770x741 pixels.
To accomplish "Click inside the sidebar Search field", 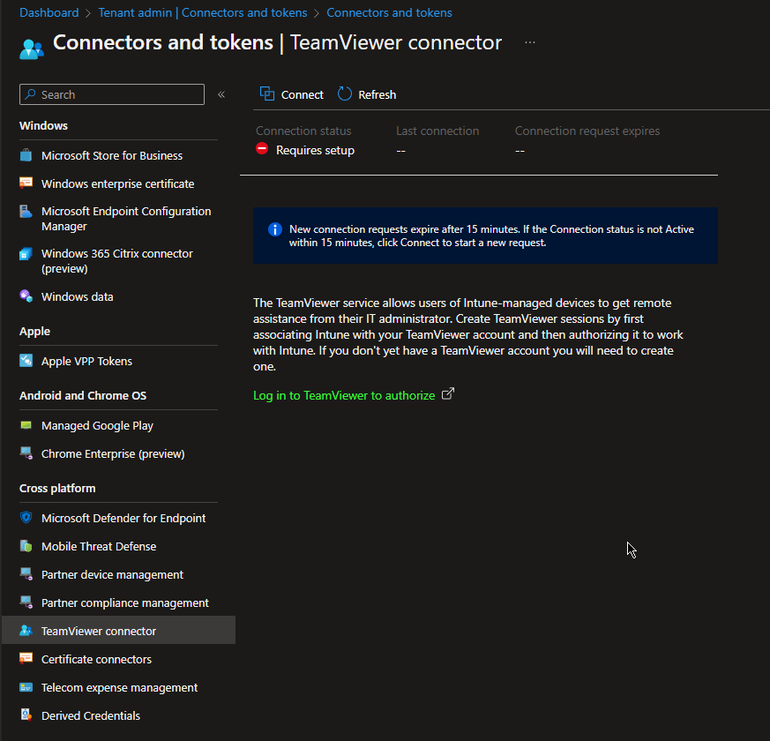I will pos(111,94).
